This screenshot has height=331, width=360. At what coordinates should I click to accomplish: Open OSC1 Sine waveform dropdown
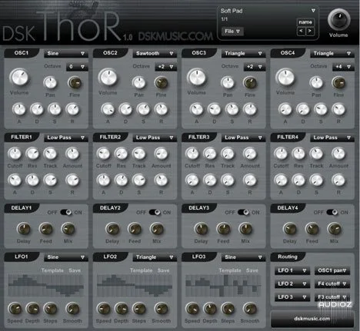click(x=66, y=54)
